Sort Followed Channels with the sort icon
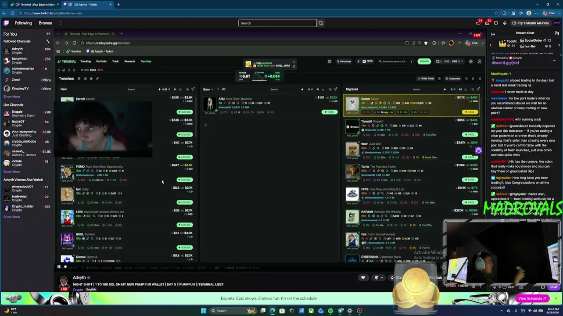This screenshot has width=563, height=316. coord(48,41)
